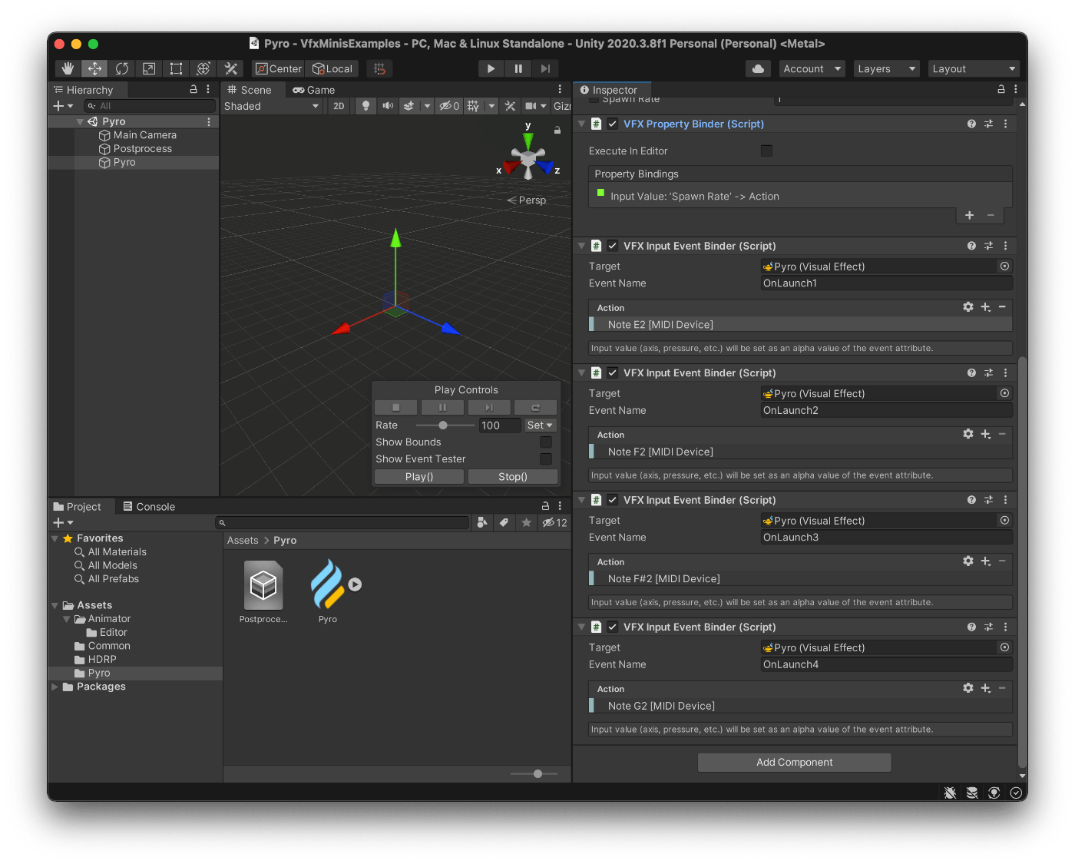Lock the Inspector panel
The image size is (1075, 864).
1001,89
